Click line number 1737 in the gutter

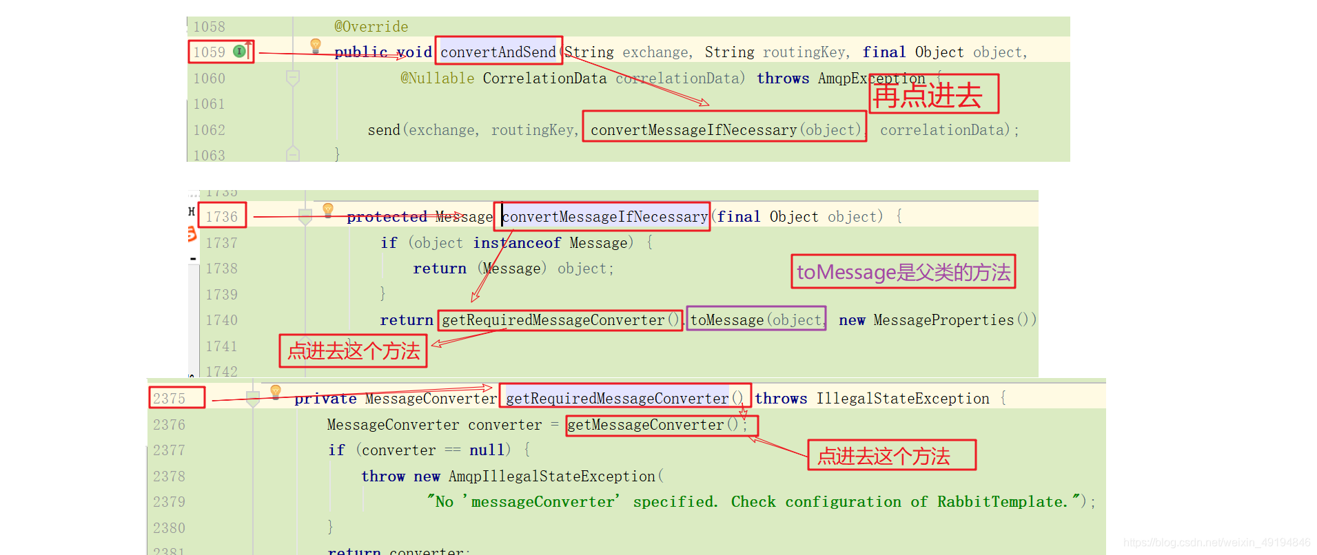tap(221, 243)
